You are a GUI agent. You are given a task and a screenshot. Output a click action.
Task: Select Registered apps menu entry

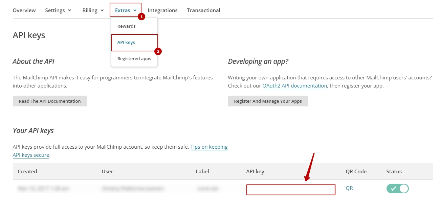click(134, 59)
